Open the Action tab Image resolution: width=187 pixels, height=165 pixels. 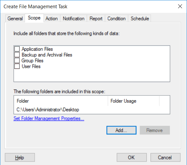[x=52, y=19]
